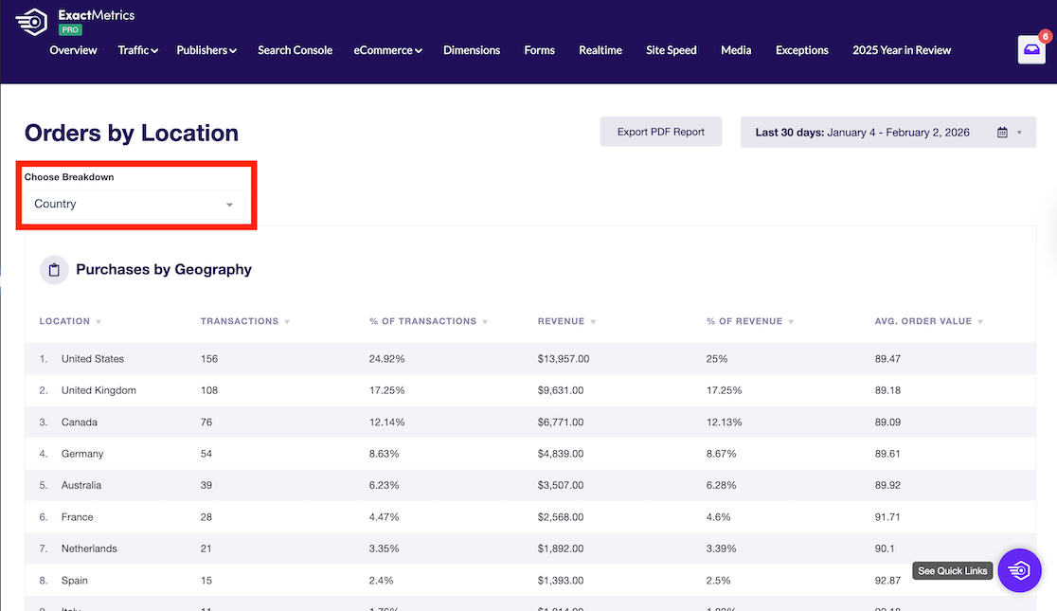
Task: Expand the Traffic menu dropdown
Action: tap(137, 50)
